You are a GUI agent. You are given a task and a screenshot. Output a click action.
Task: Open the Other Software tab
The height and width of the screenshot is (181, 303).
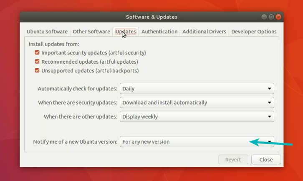[x=91, y=32]
